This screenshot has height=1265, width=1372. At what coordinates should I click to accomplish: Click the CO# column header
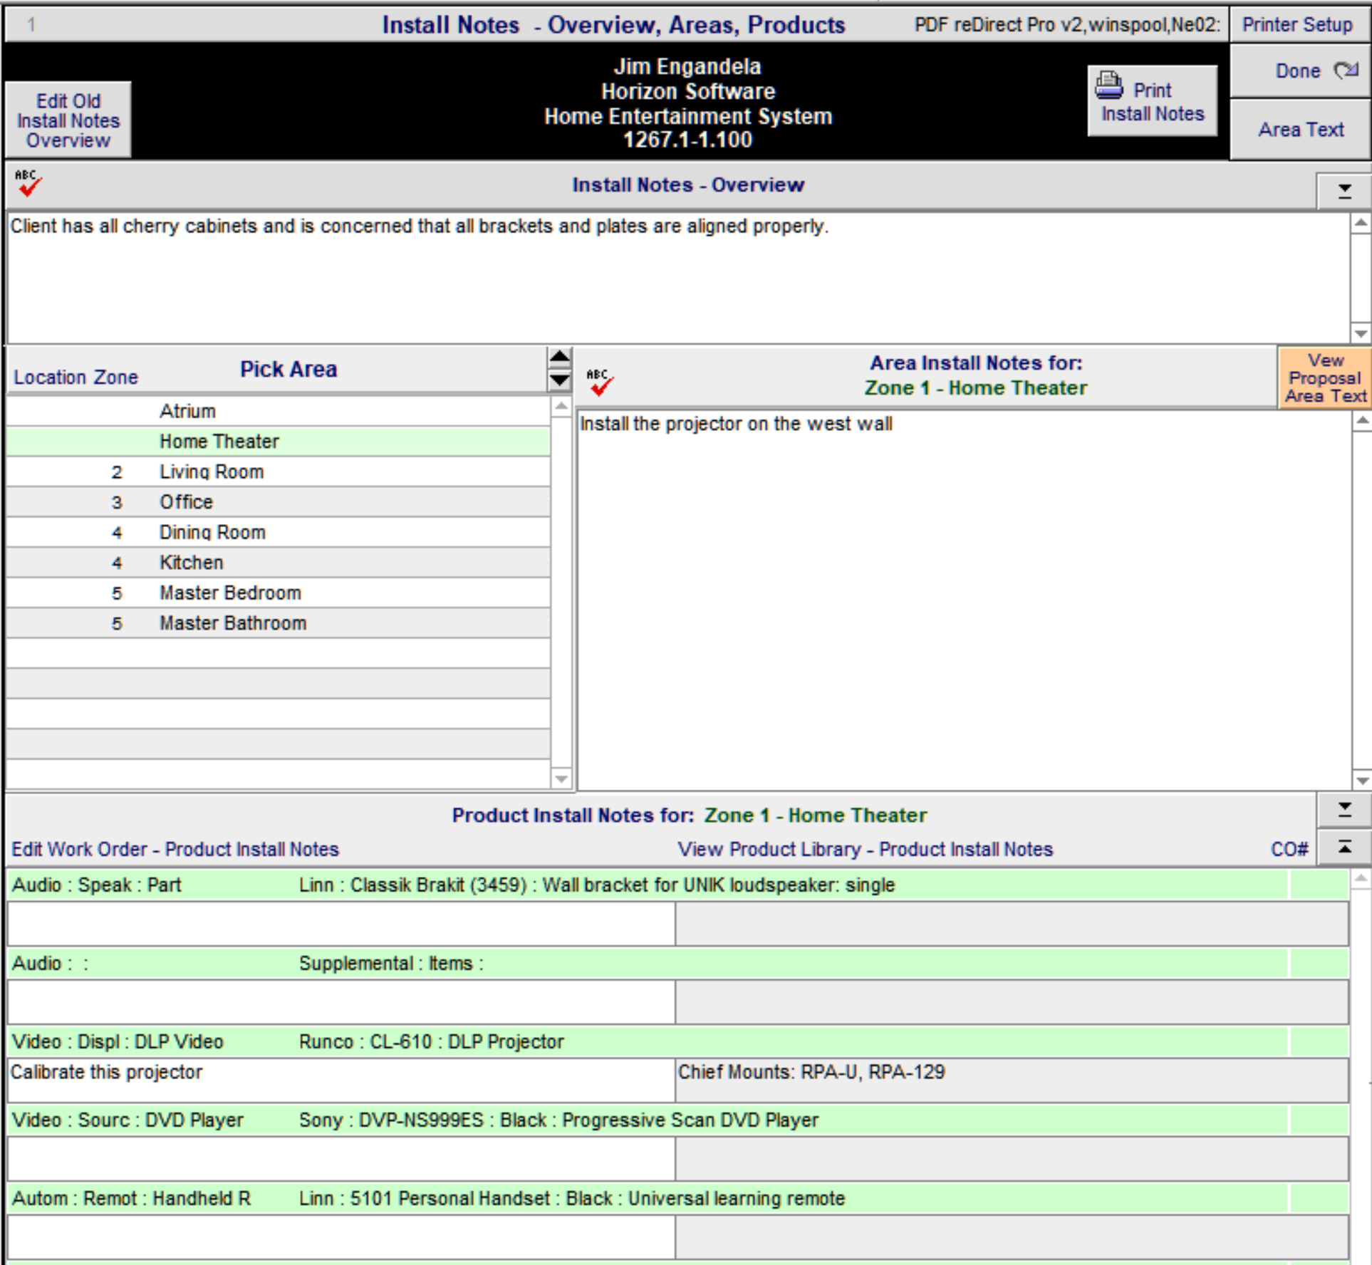click(x=1289, y=849)
